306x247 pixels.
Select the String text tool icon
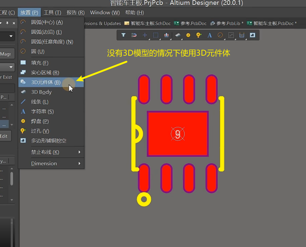click(209, 35)
